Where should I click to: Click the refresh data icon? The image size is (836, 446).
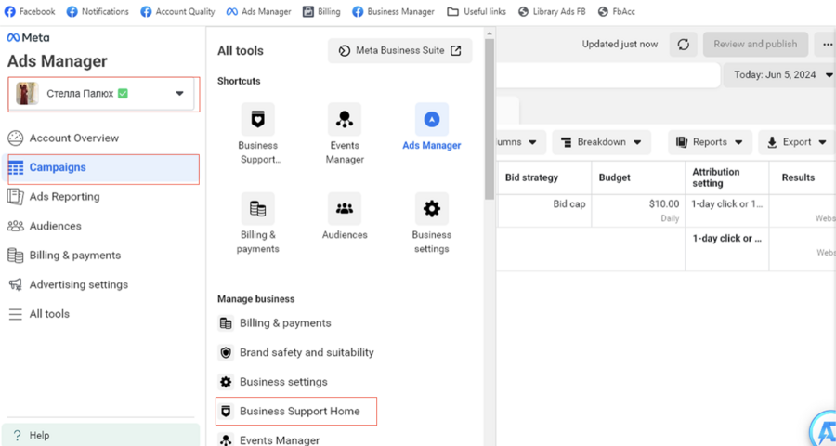[684, 45]
